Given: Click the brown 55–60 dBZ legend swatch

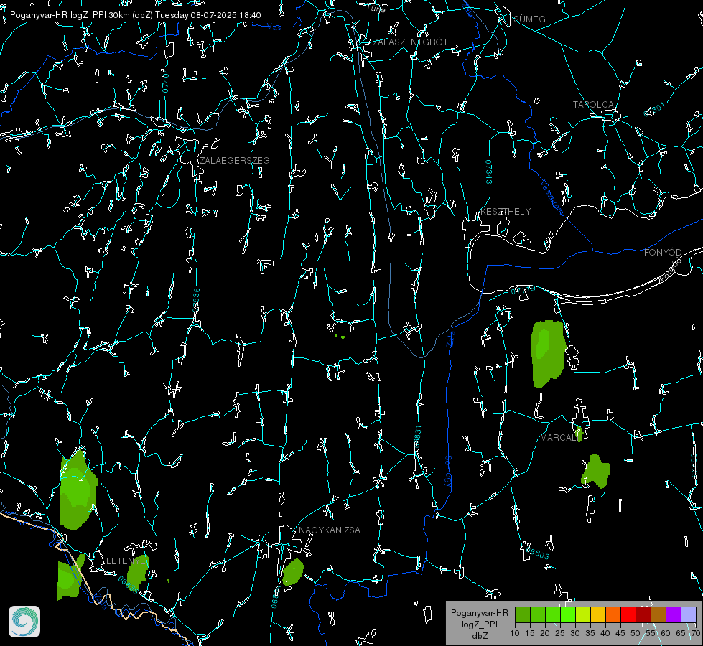Looking at the screenshot, I should tap(658, 614).
